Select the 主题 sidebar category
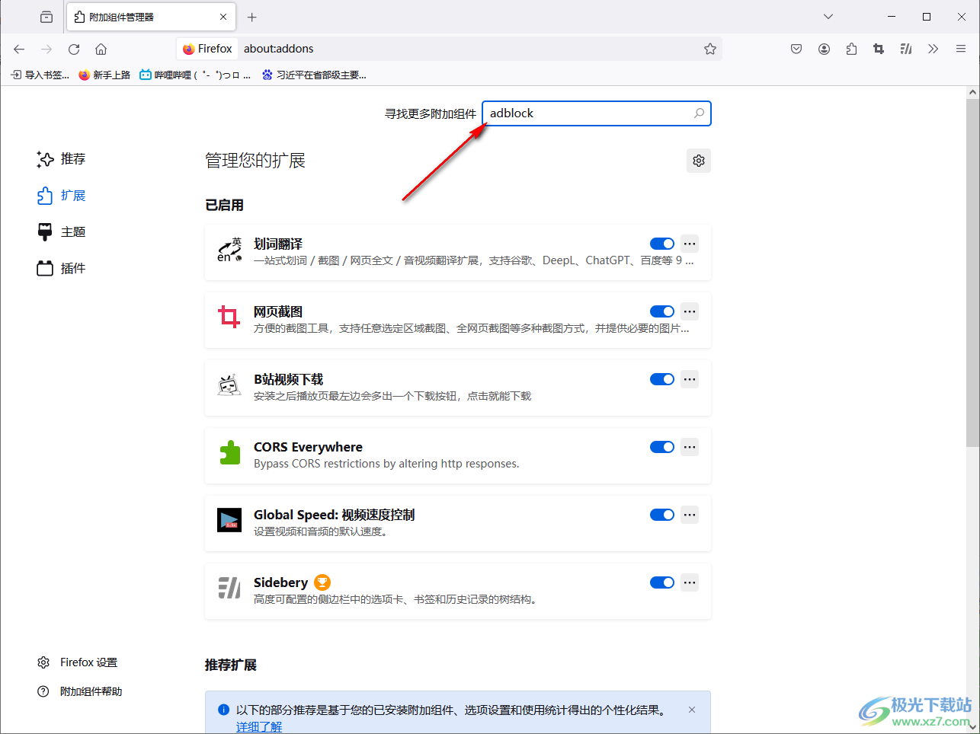 [61, 232]
